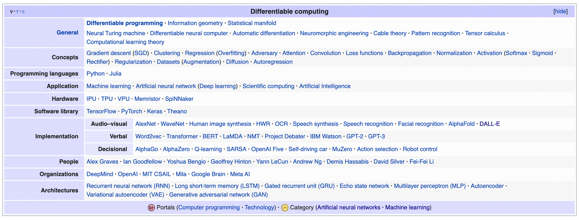
Task: Hide the Differentiable computing navbox
Action: (x=560, y=12)
